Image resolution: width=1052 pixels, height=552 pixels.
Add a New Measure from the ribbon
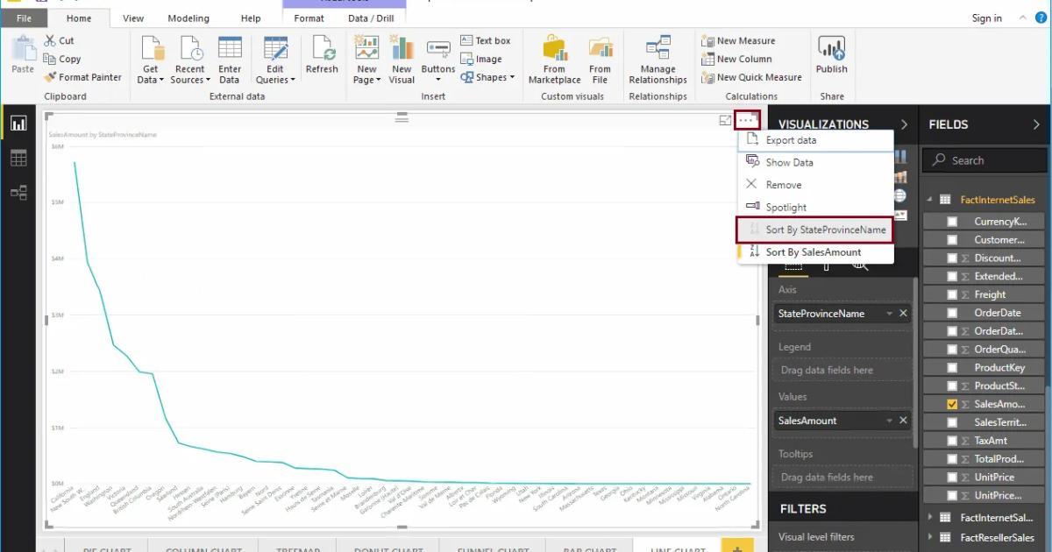[741, 40]
